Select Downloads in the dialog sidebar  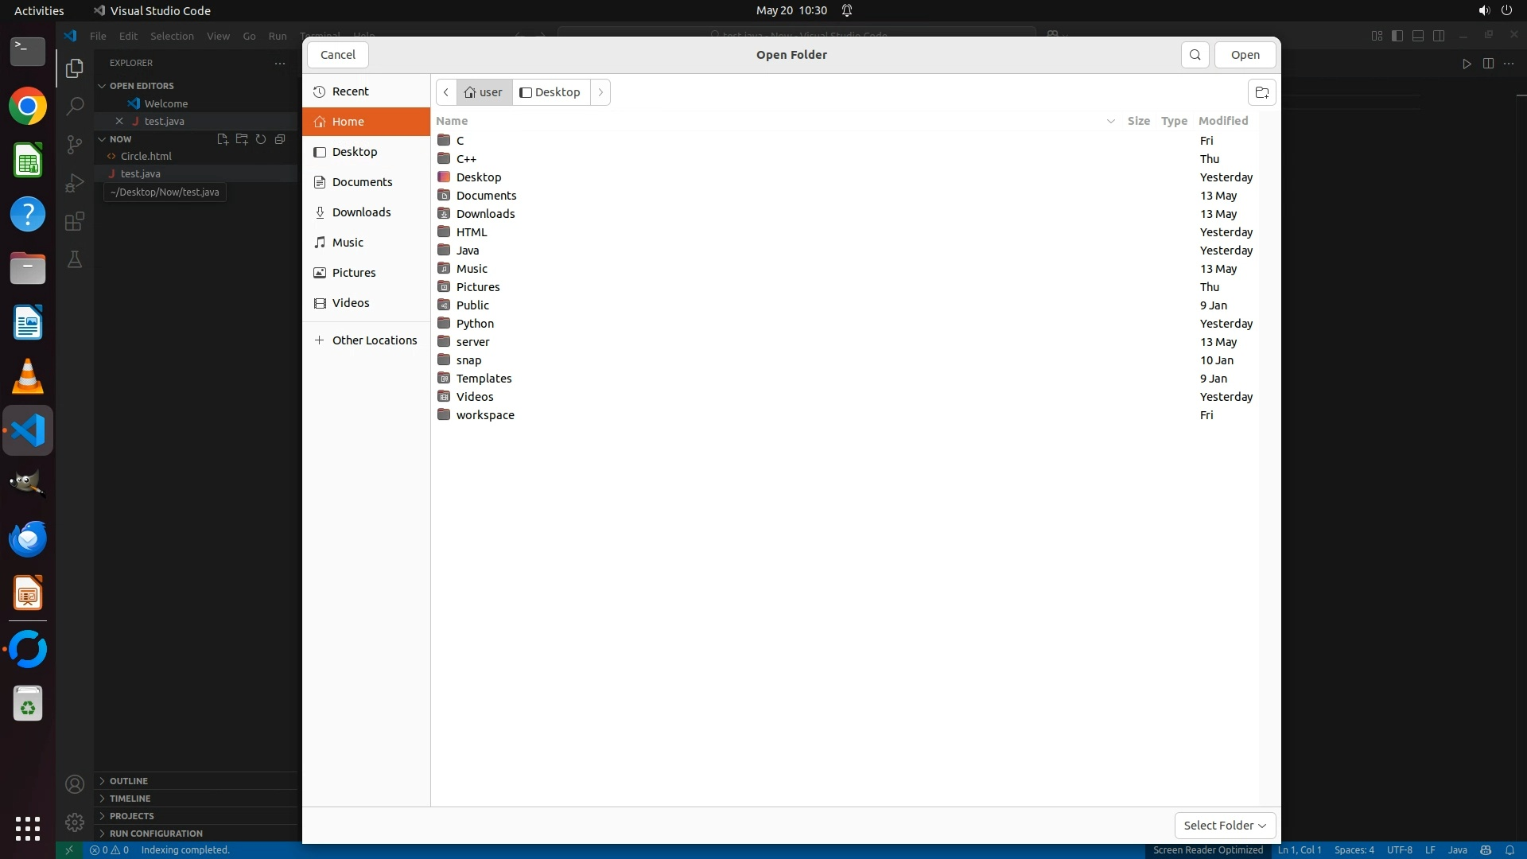[x=361, y=212]
